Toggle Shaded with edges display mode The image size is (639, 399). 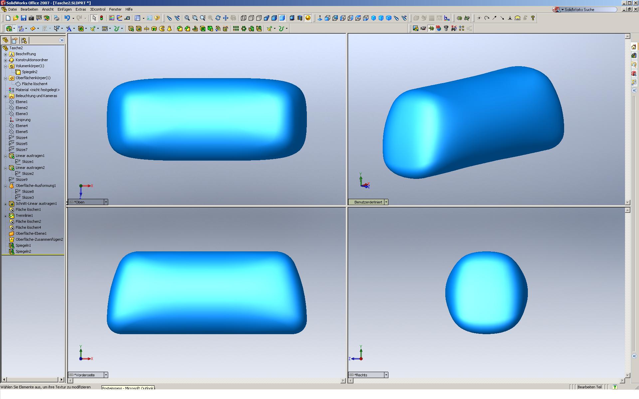(274, 18)
